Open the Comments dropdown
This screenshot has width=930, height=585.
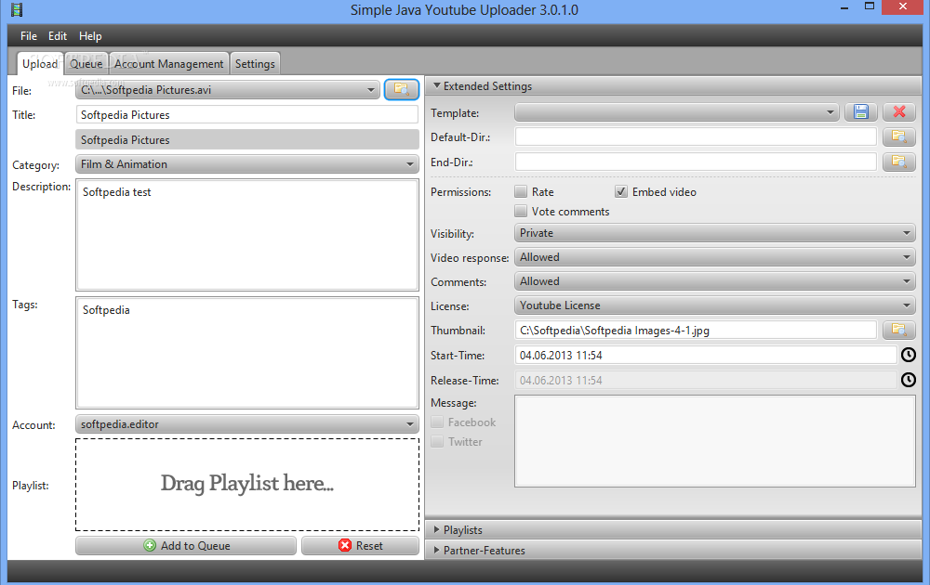pyautogui.click(x=714, y=281)
